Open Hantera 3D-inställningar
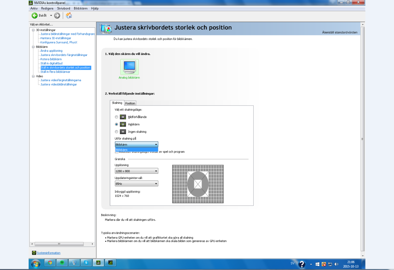394x270 pixels. [56, 38]
